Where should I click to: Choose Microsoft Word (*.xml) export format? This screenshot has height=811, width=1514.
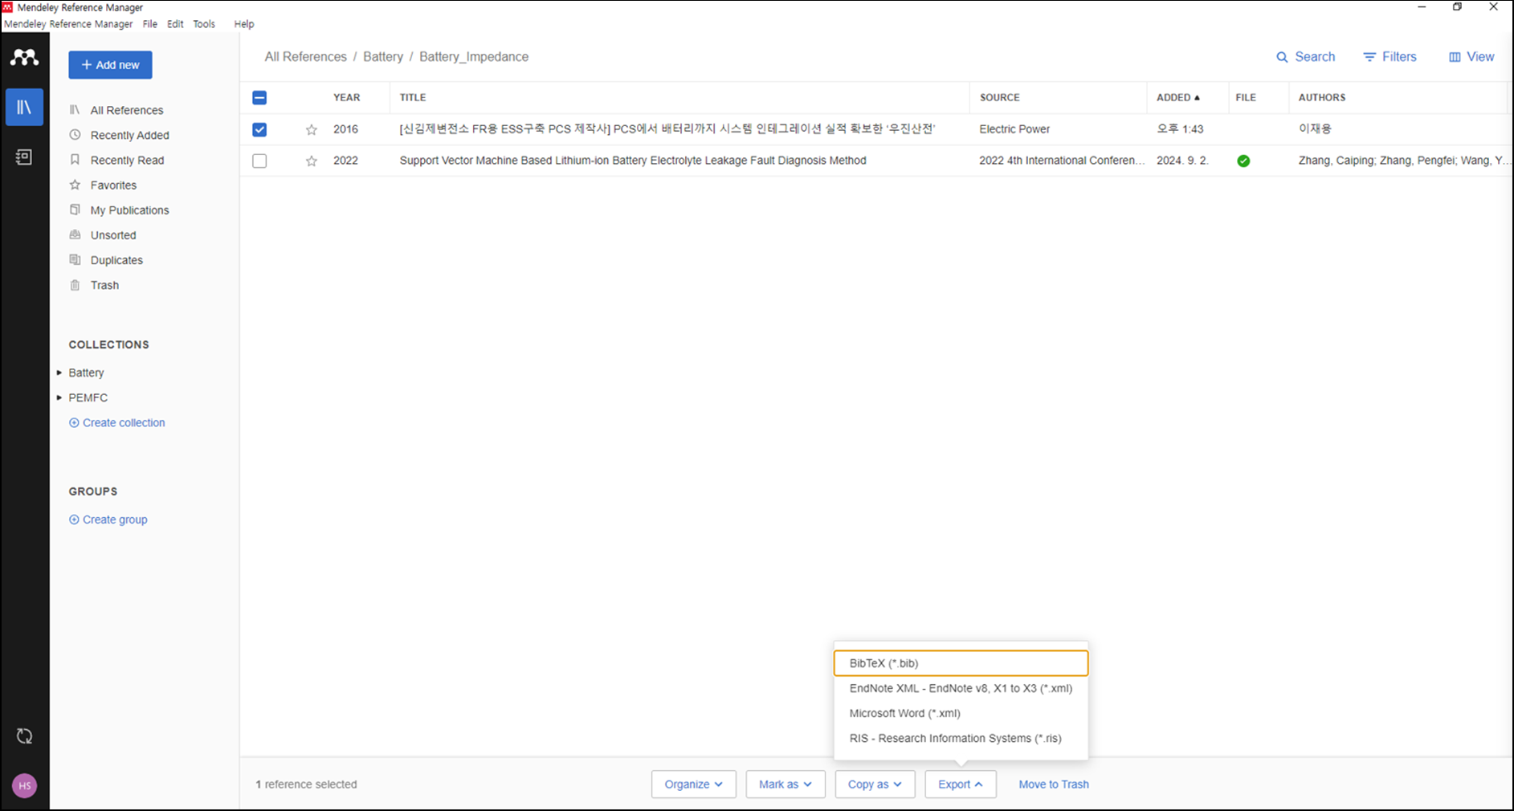point(961,713)
